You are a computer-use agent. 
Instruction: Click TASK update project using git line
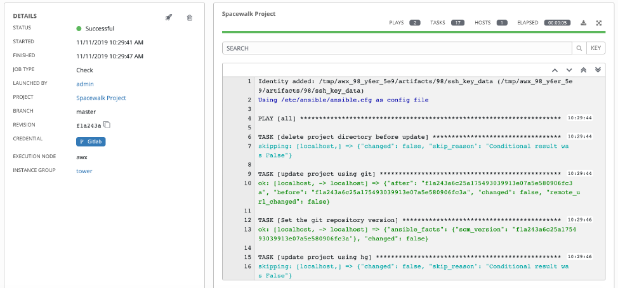pos(409,174)
